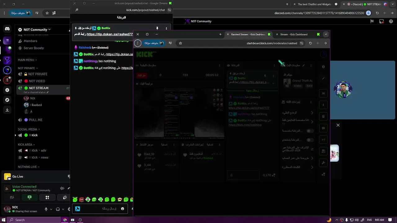The image size is (397, 223).
Task: Open Windows Start menu
Action: click(x=4, y=220)
